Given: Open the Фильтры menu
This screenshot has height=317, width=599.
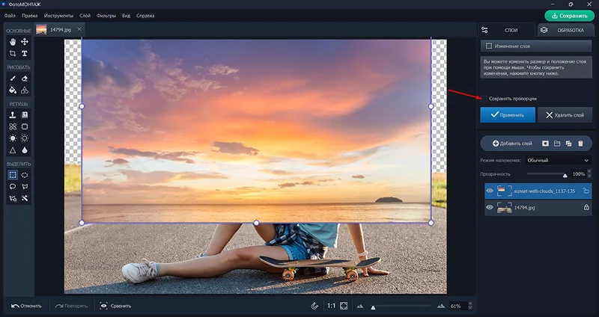Looking at the screenshot, I should [106, 16].
